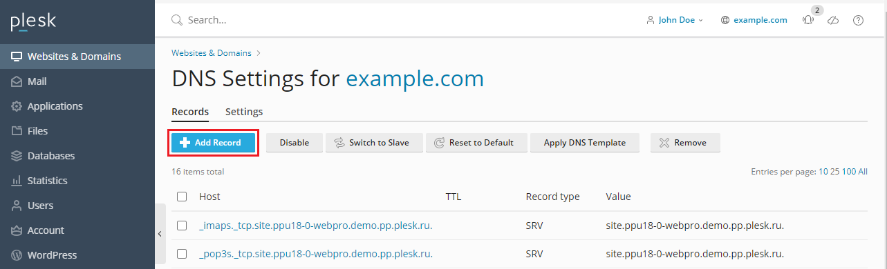Click the cloud status icon

833,20
